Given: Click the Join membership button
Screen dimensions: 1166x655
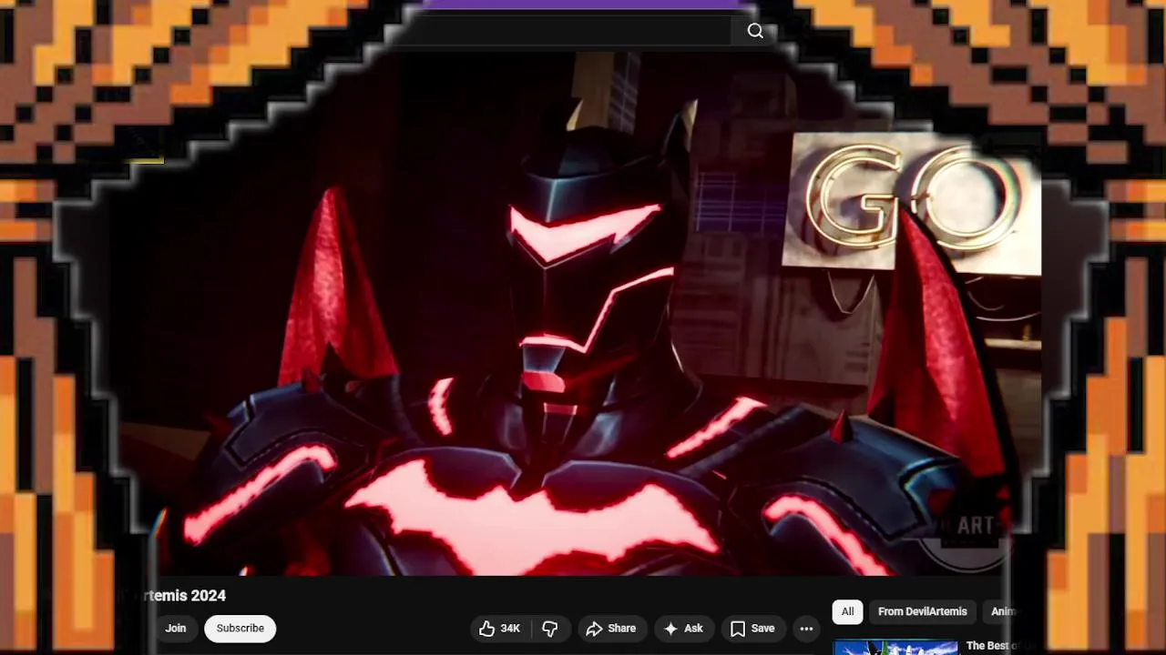Looking at the screenshot, I should [176, 629].
